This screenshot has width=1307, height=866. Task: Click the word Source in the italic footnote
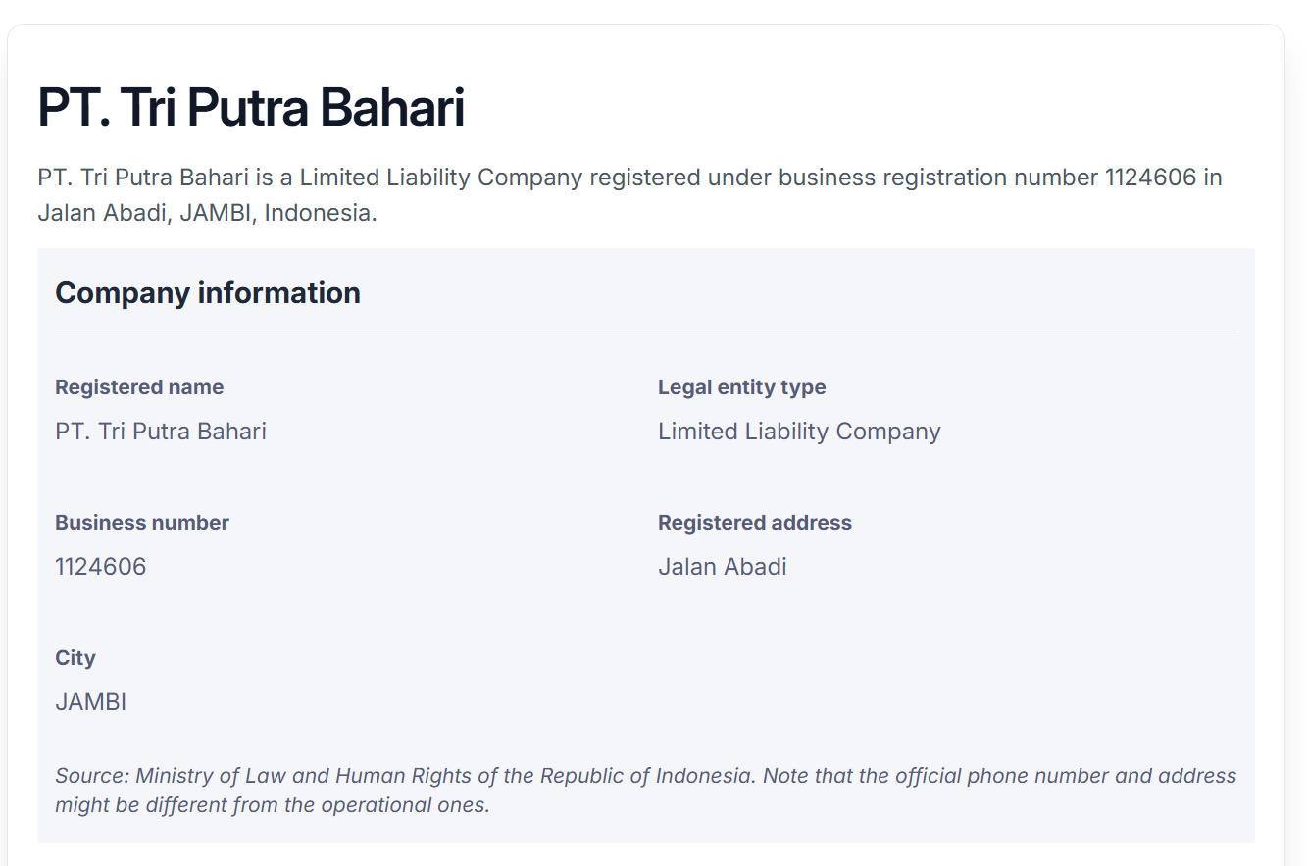(x=90, y=776)
